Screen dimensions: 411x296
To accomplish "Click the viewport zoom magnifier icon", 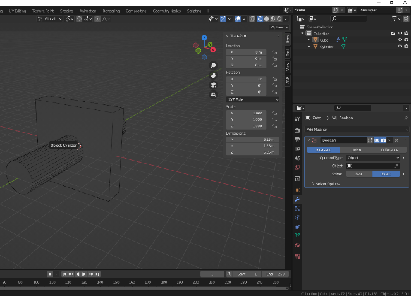I will pos(213,66).
